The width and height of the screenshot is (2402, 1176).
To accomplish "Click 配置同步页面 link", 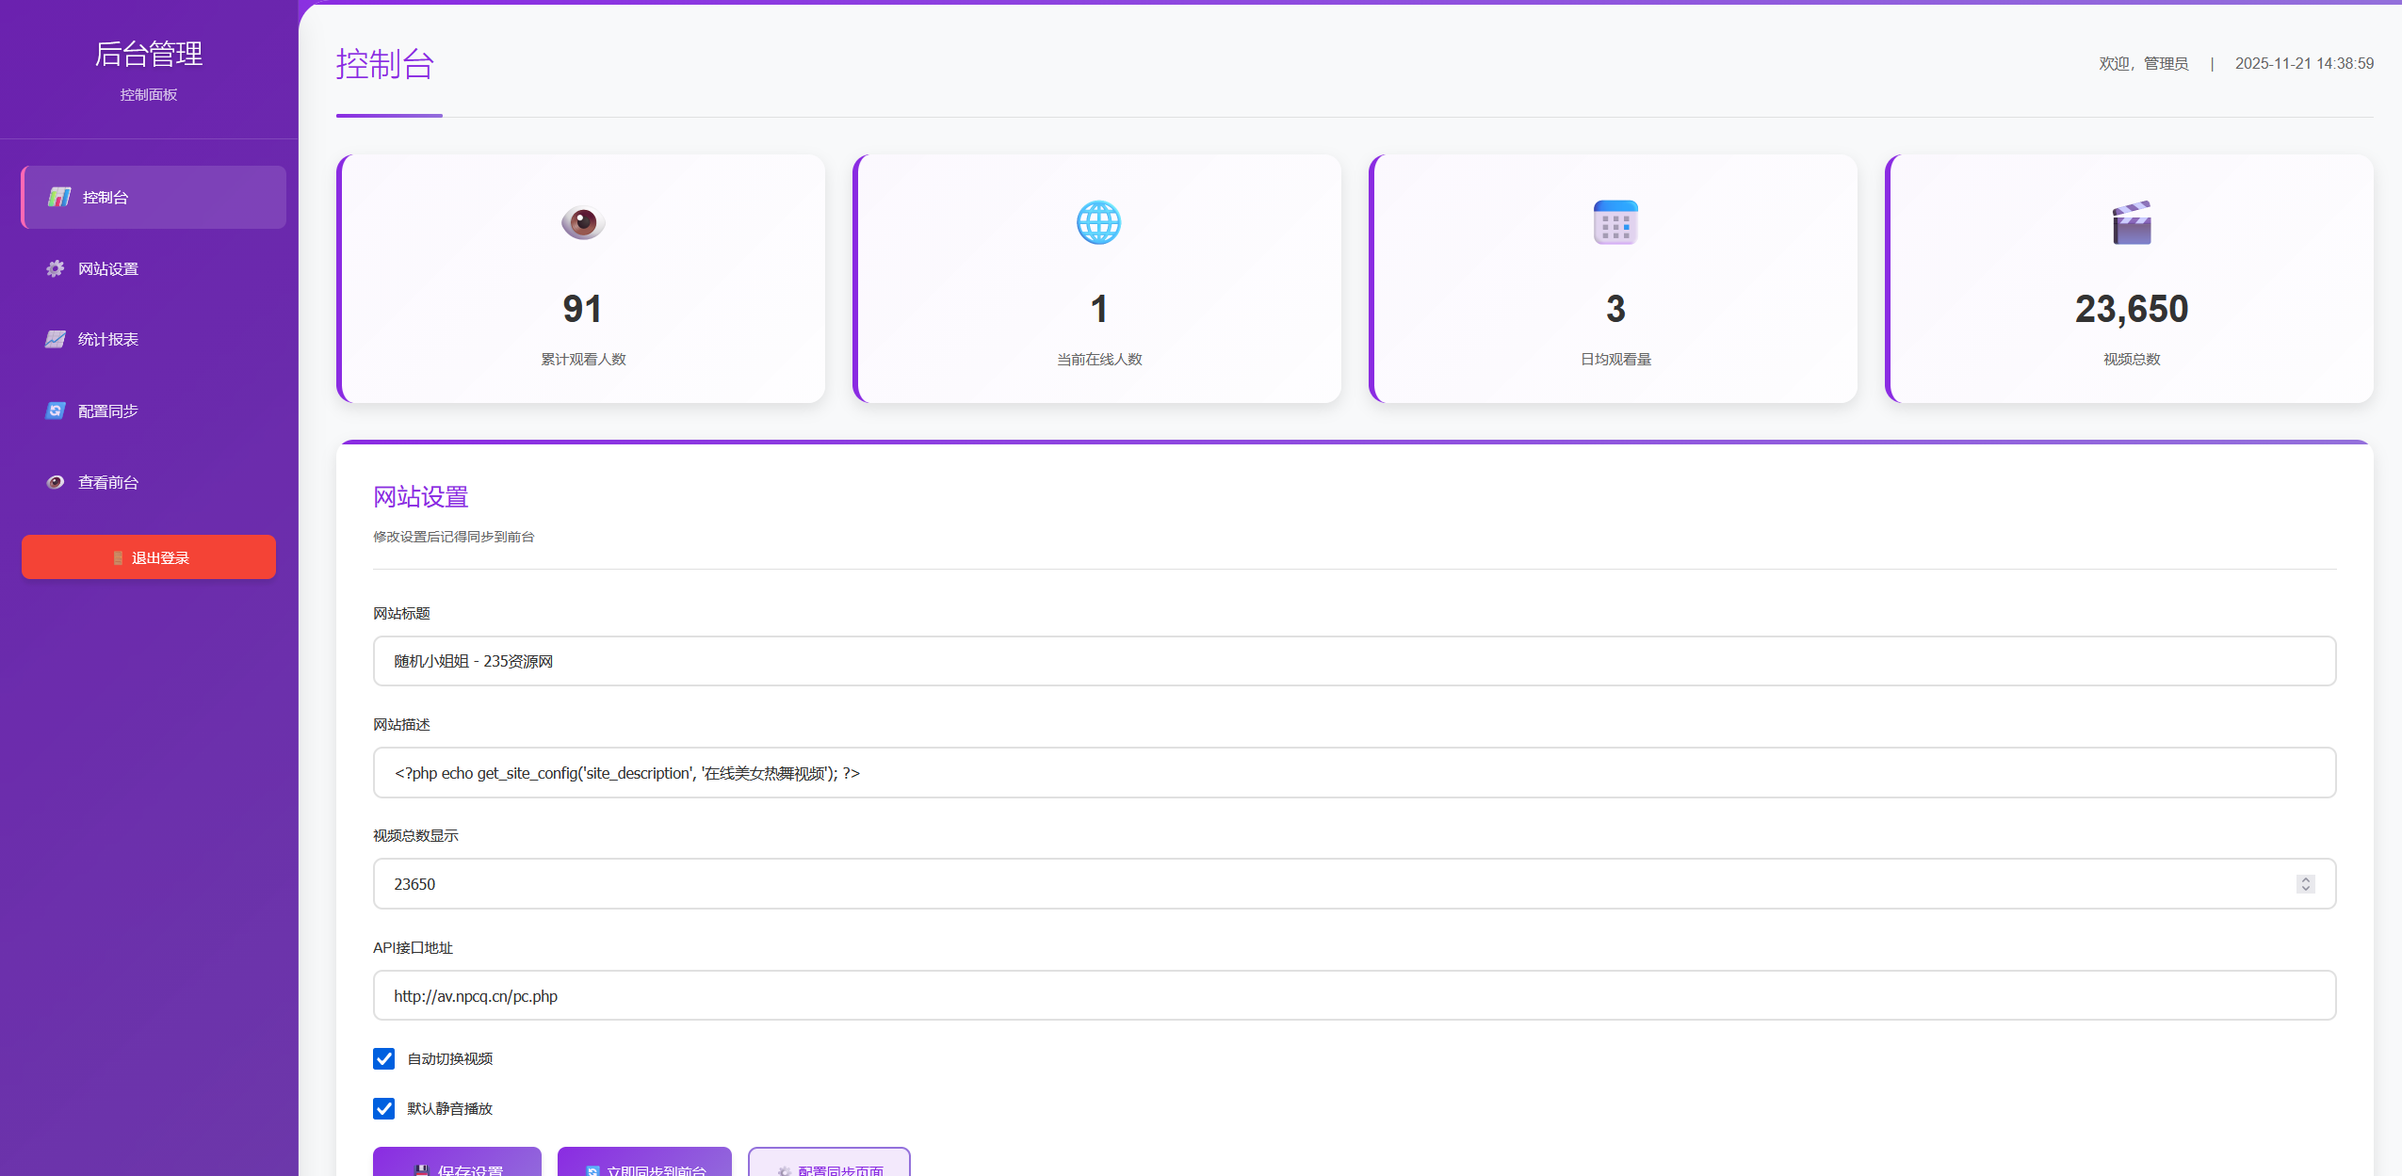I will click(x=828, y=1170).
